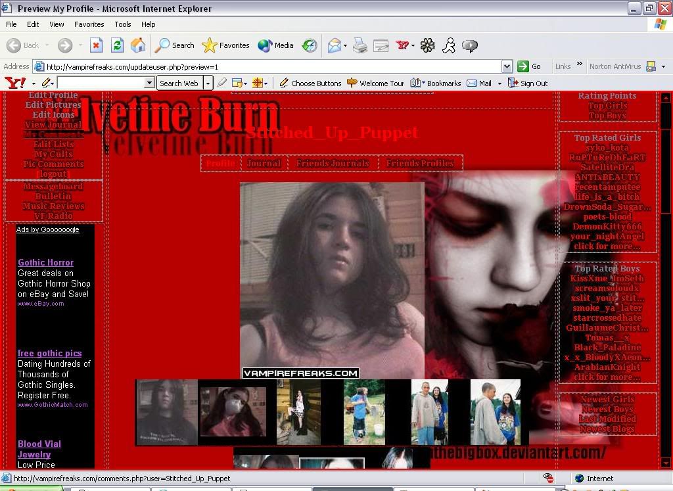Go to the Home page icon

[138, 45]
